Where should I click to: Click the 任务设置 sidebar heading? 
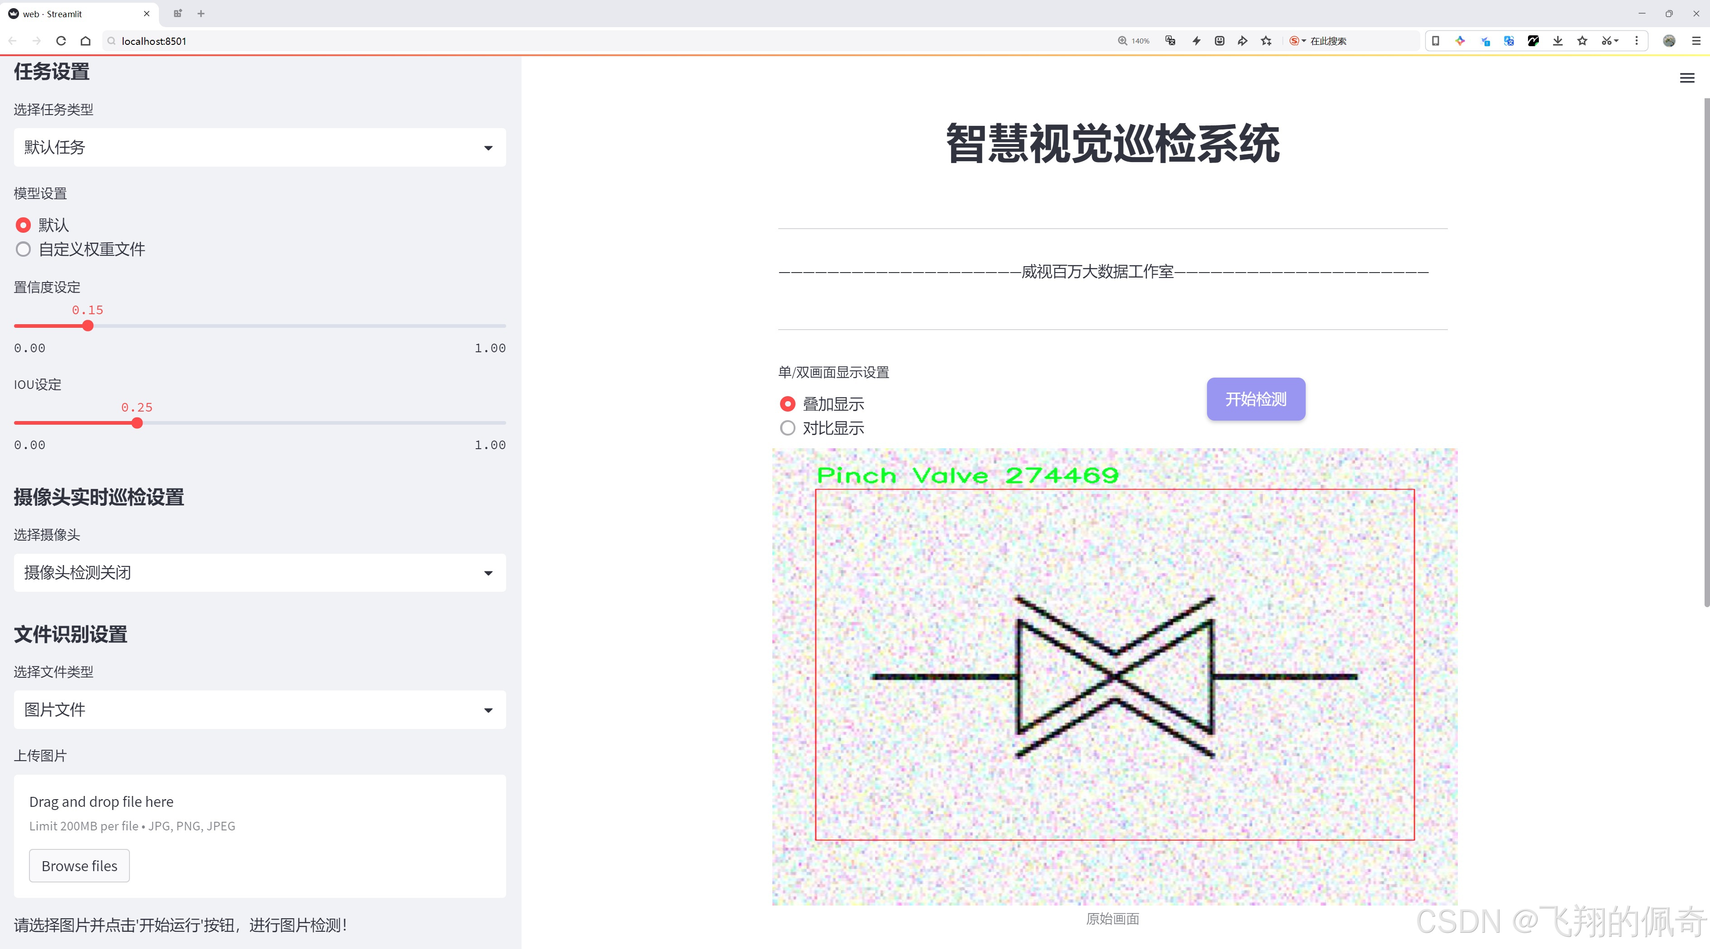point(52,72)
